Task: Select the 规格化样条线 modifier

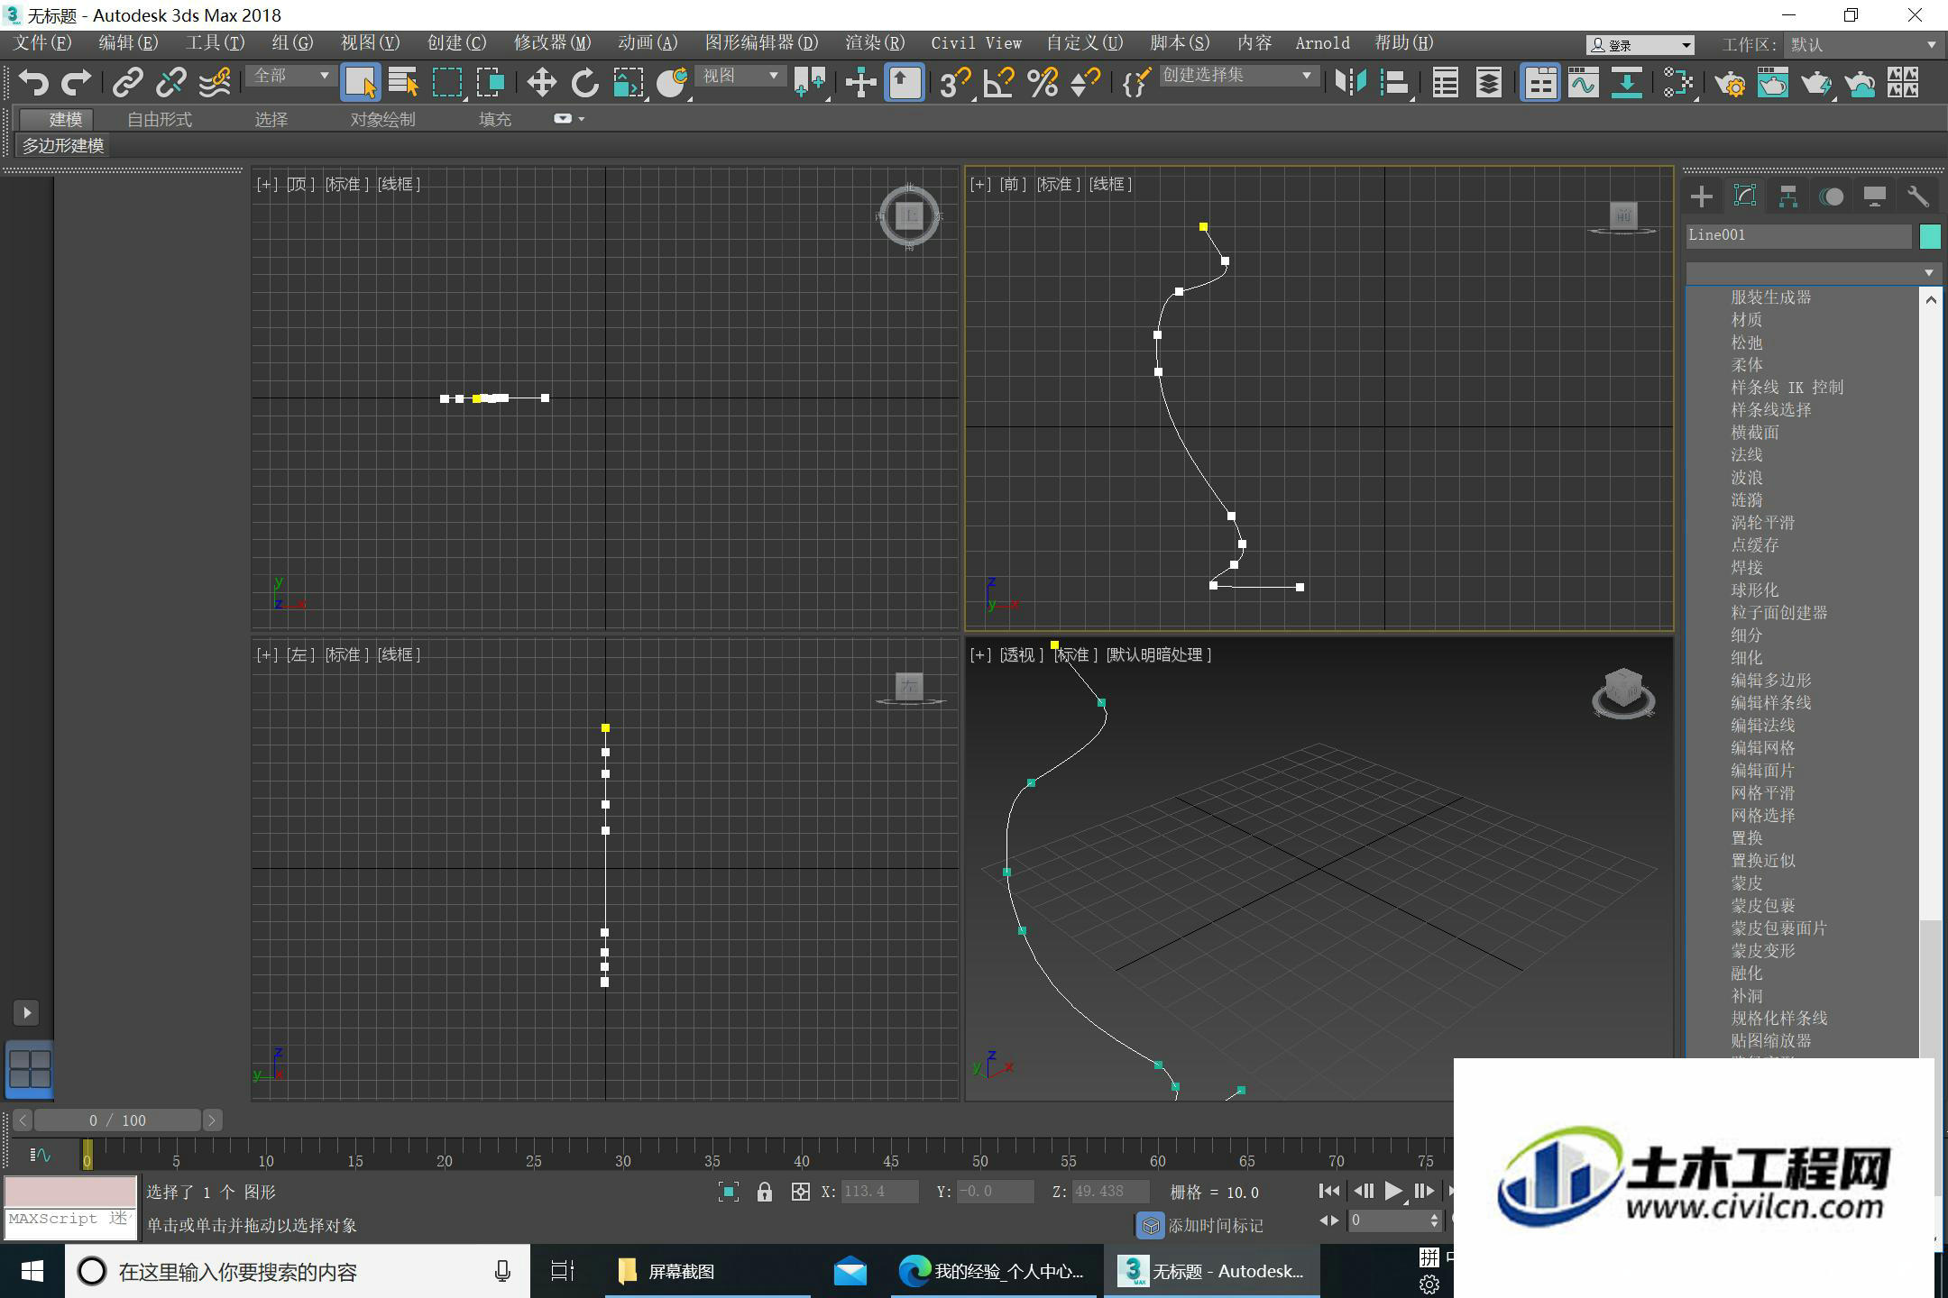Action: pyautogui.click(x=1778, y=1018)
